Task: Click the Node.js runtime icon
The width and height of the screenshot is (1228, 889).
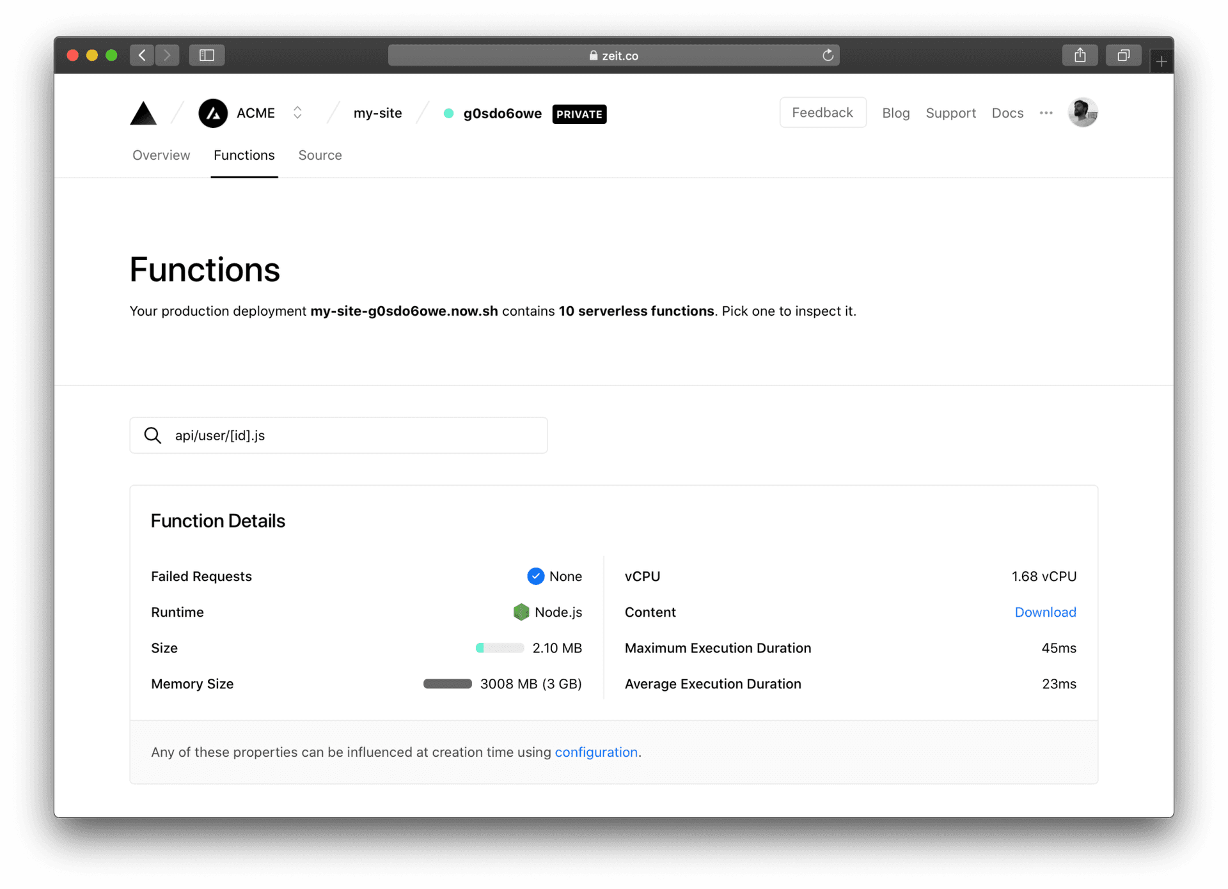Action: point(521,612)
